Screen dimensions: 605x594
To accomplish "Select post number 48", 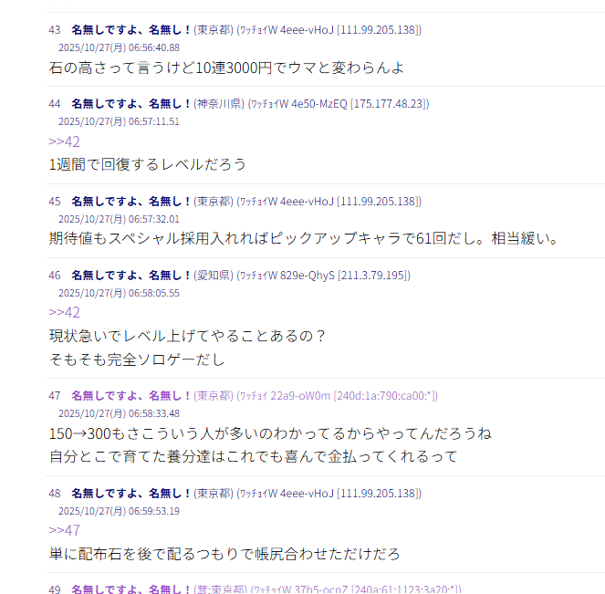I will tap(55, 494).
